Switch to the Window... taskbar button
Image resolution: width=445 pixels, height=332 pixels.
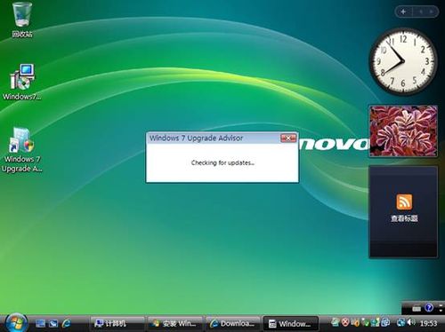(291, 323)
